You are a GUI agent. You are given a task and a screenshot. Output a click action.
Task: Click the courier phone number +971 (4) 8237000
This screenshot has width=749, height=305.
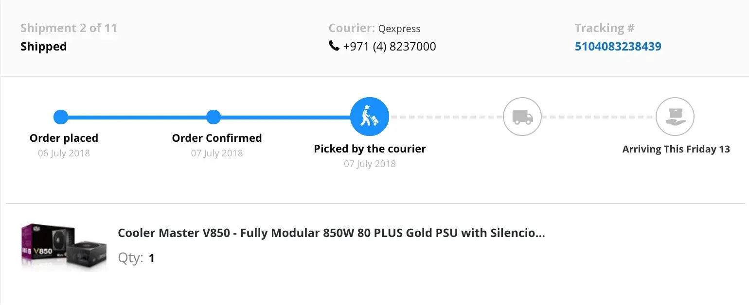[x=389, y=47]
